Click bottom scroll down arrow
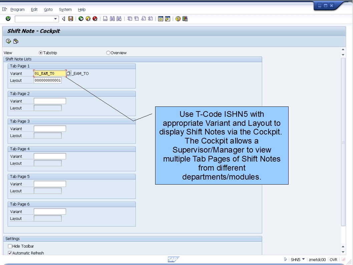The image size is (353, 265). tap(343, 252)
